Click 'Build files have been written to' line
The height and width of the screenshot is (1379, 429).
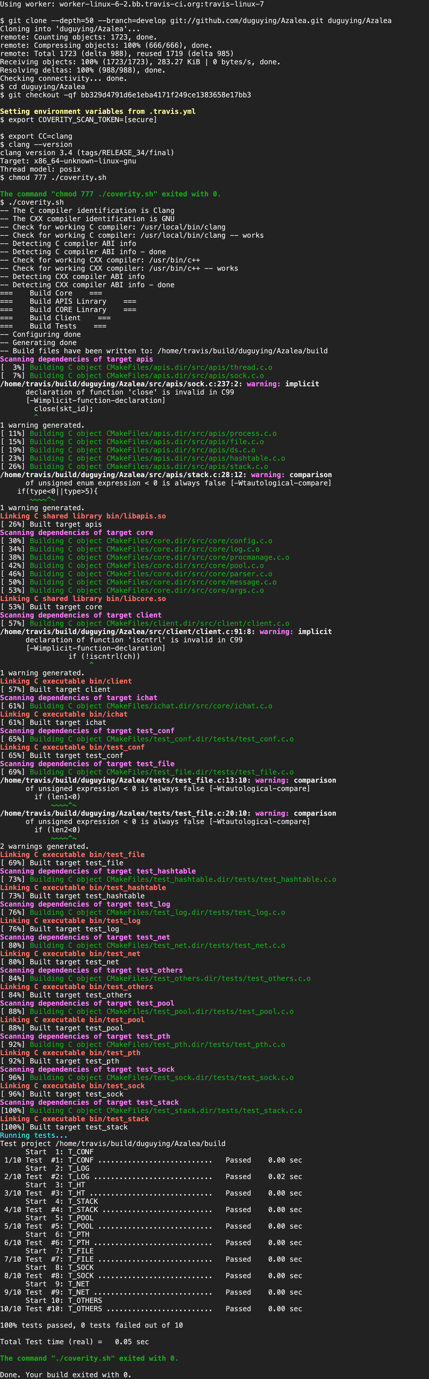(164, 351)
